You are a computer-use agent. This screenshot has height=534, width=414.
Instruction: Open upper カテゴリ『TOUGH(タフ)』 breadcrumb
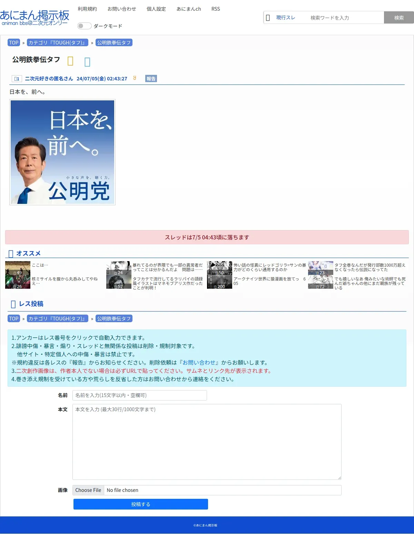[x=58, y=43]
